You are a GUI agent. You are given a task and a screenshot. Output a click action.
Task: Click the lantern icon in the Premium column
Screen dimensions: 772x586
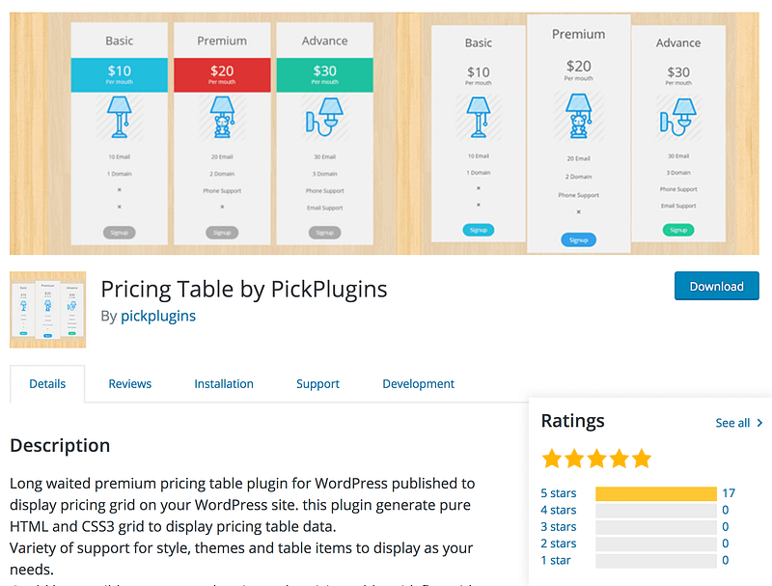[x=221, y=118]
